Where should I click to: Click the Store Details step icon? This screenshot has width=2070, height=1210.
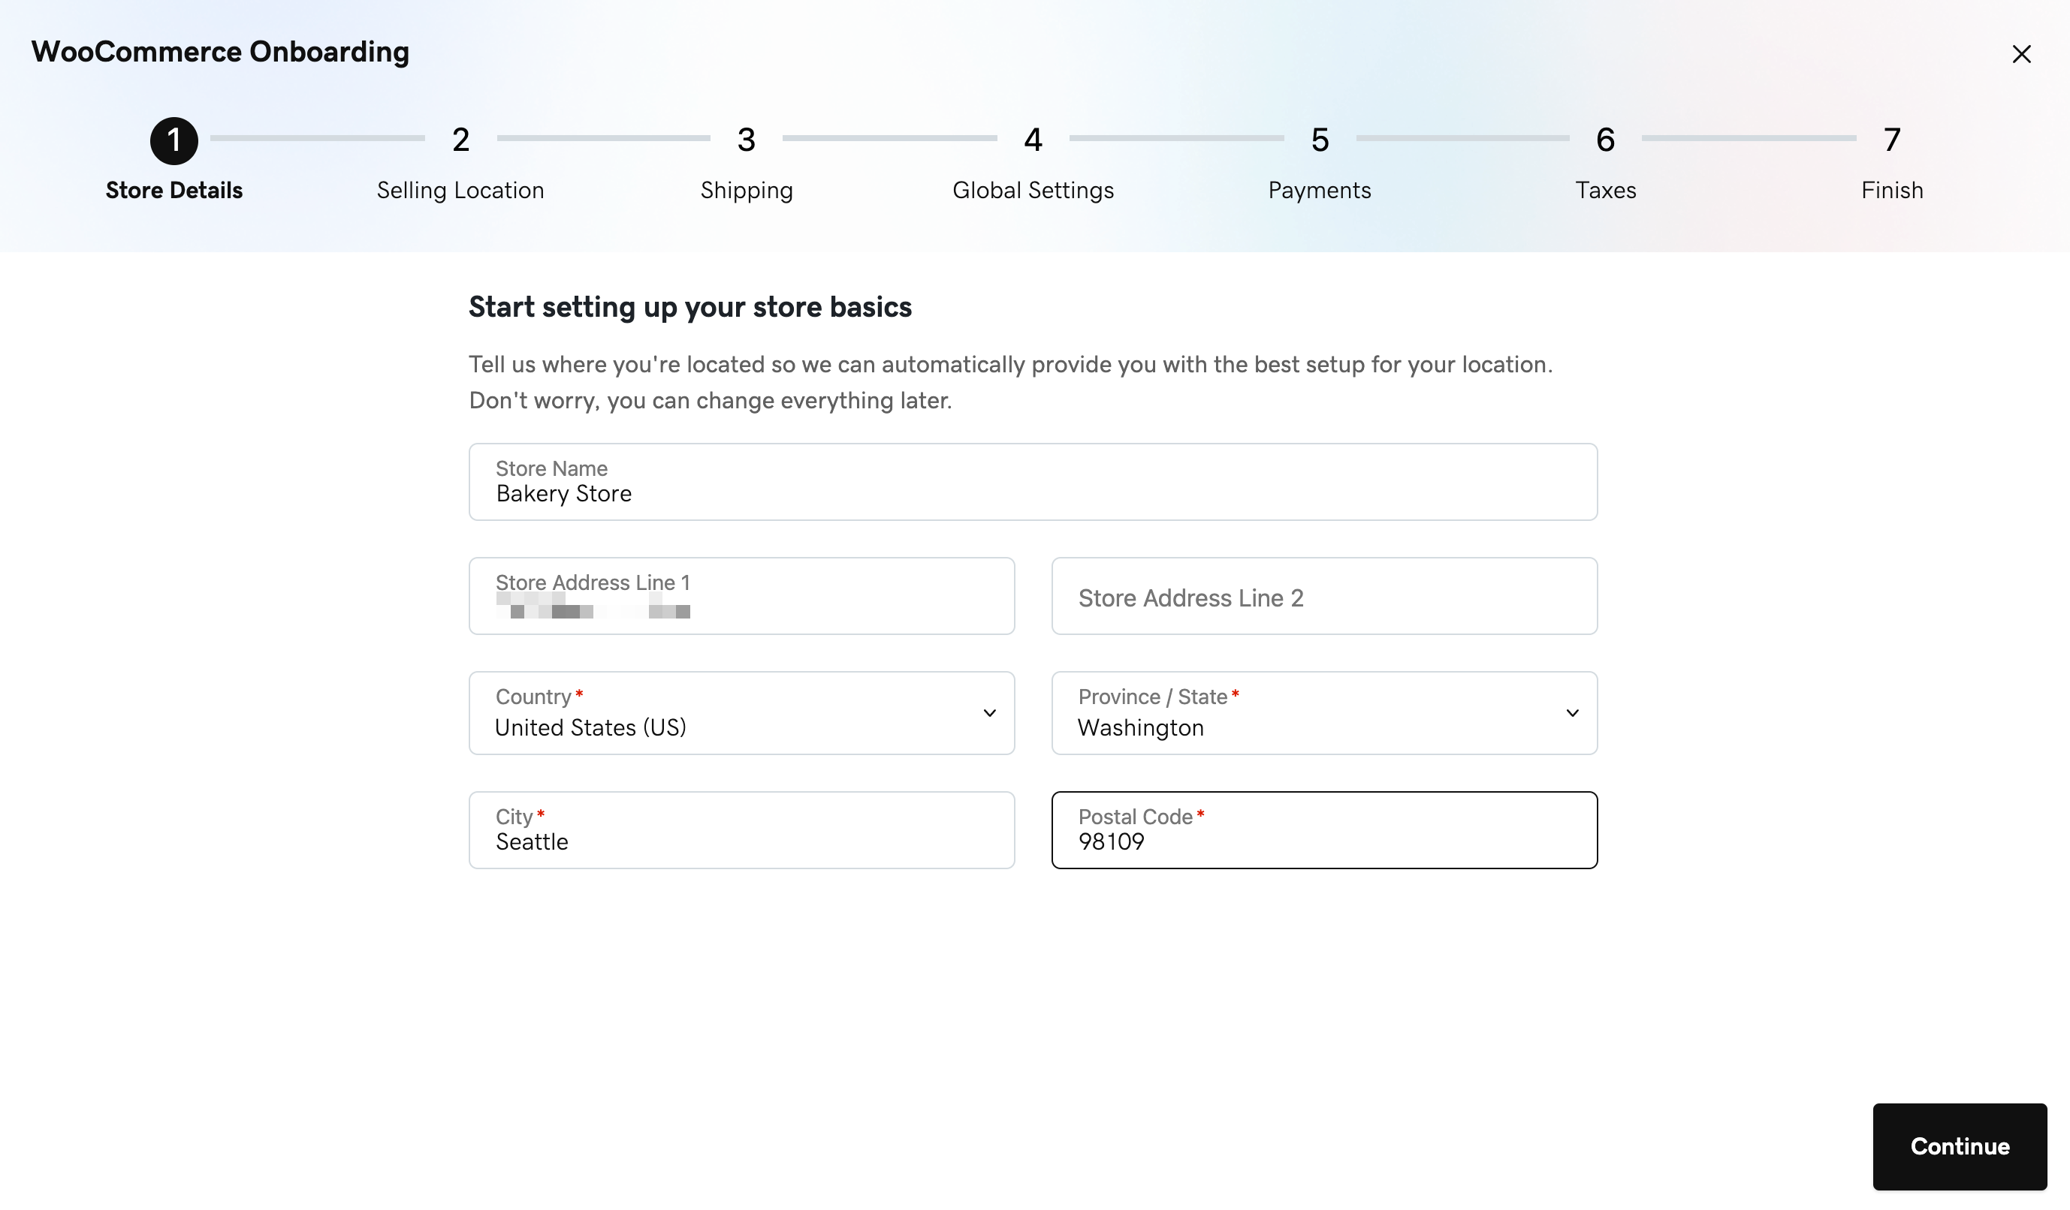click(173, 140)
